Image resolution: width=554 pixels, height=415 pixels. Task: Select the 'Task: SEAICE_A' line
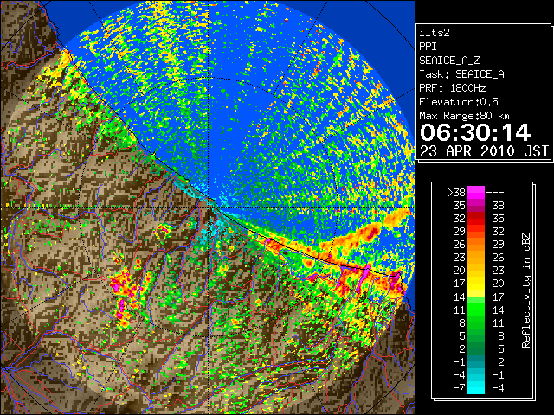[x=461, y=74]
